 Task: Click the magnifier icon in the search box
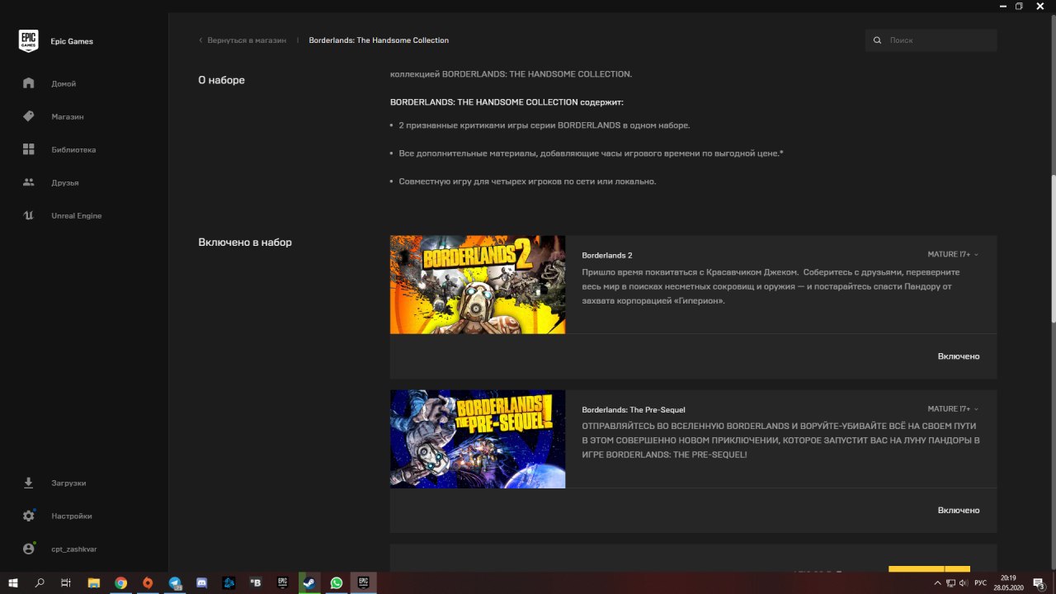click(878, 40)
